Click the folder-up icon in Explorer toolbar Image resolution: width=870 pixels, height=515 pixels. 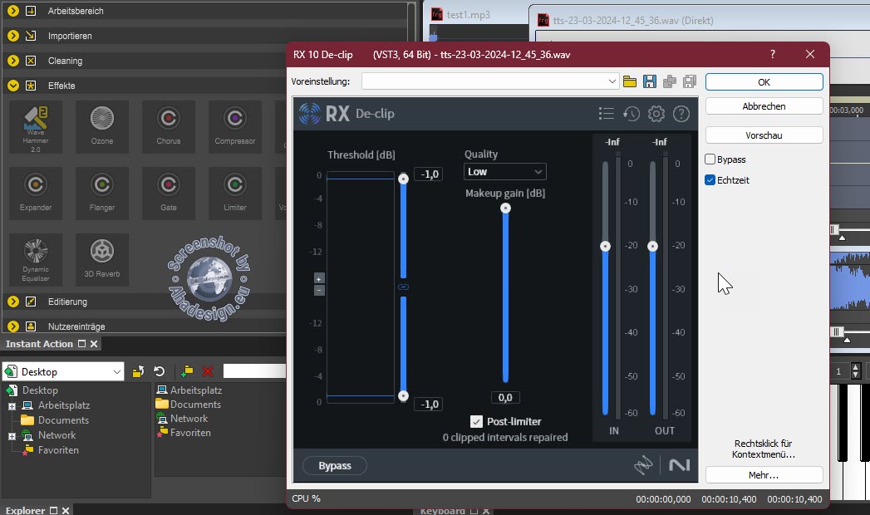click(138, 371)
